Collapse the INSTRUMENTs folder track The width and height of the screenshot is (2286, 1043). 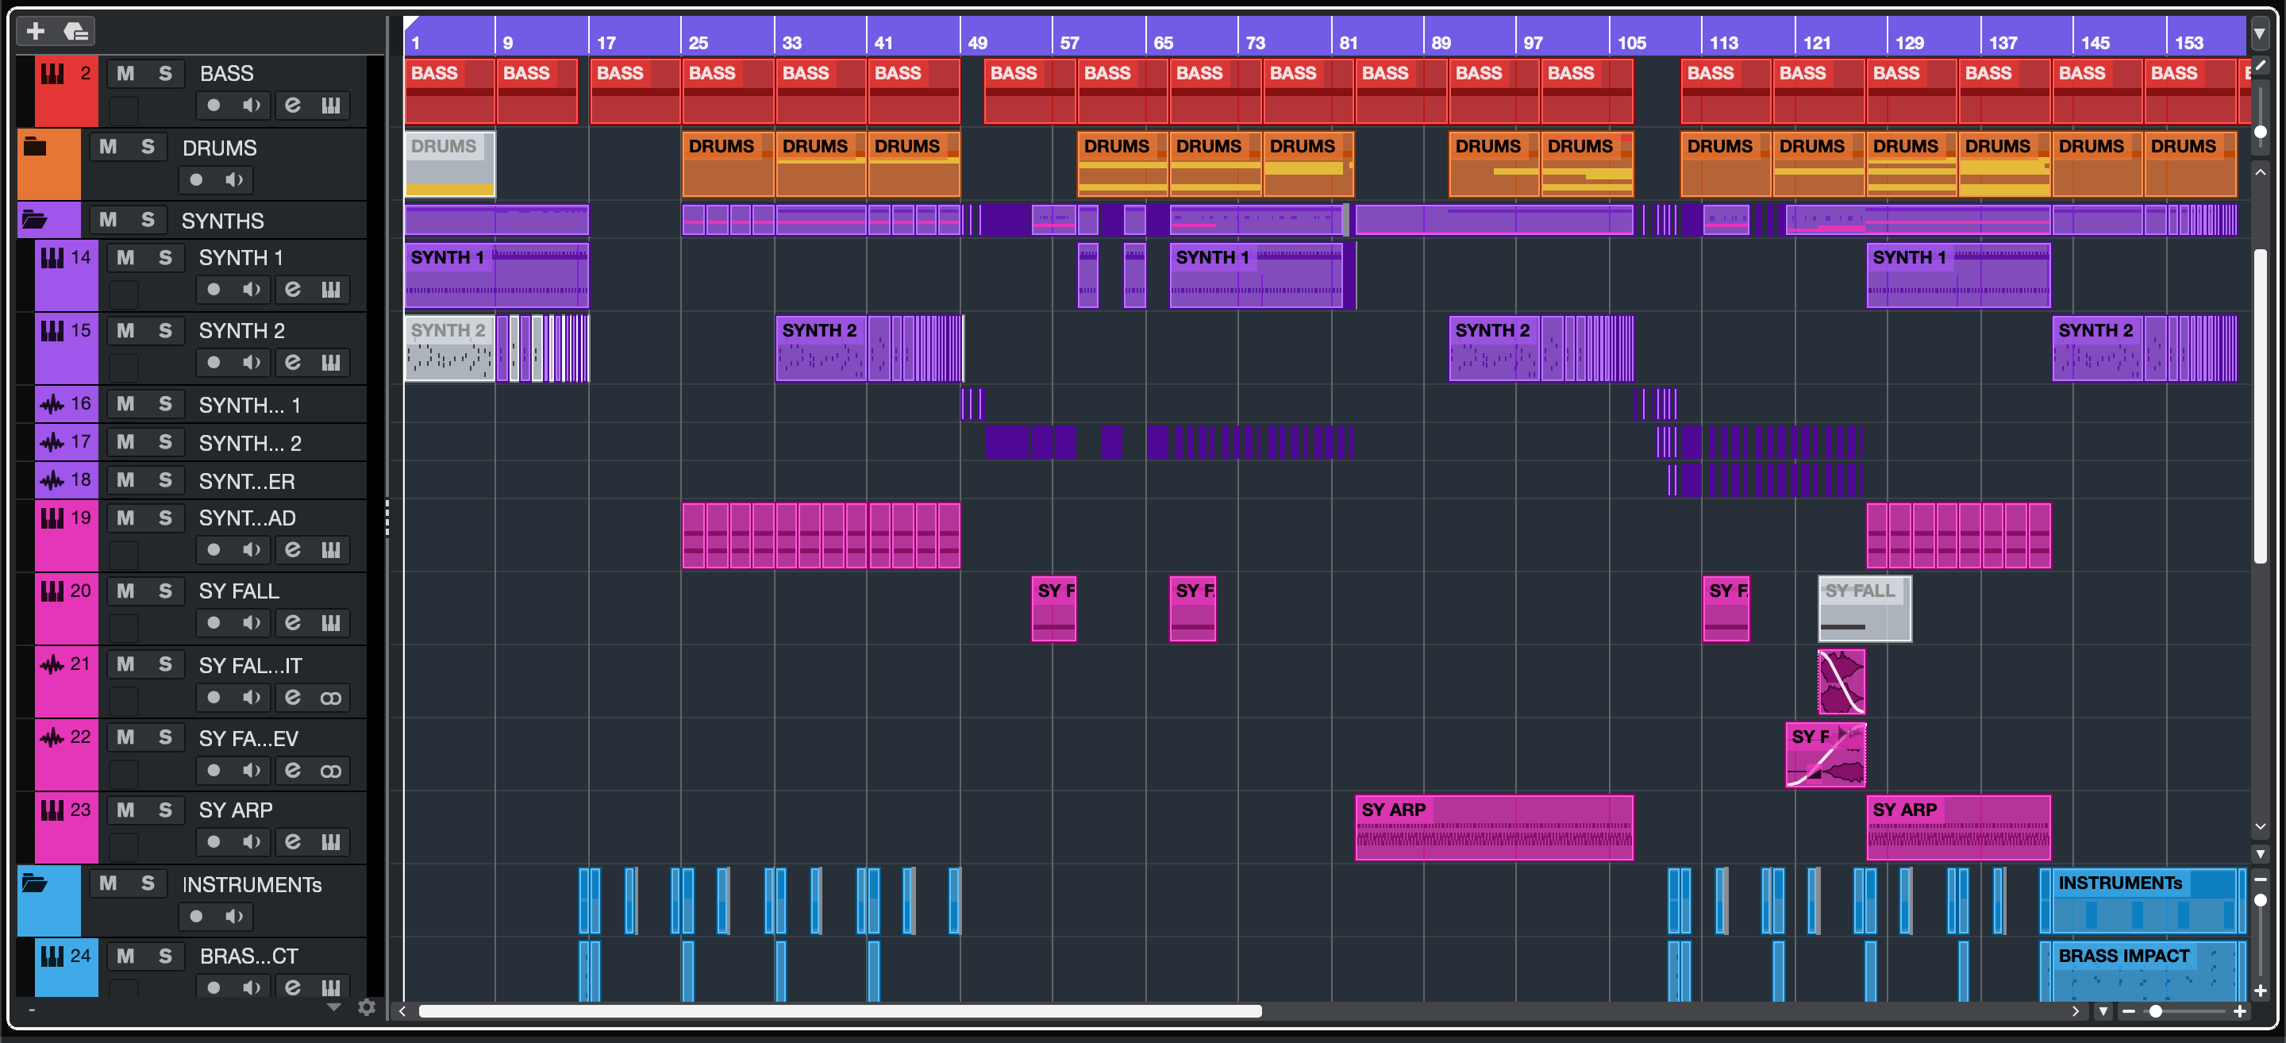tap(35, 883)
